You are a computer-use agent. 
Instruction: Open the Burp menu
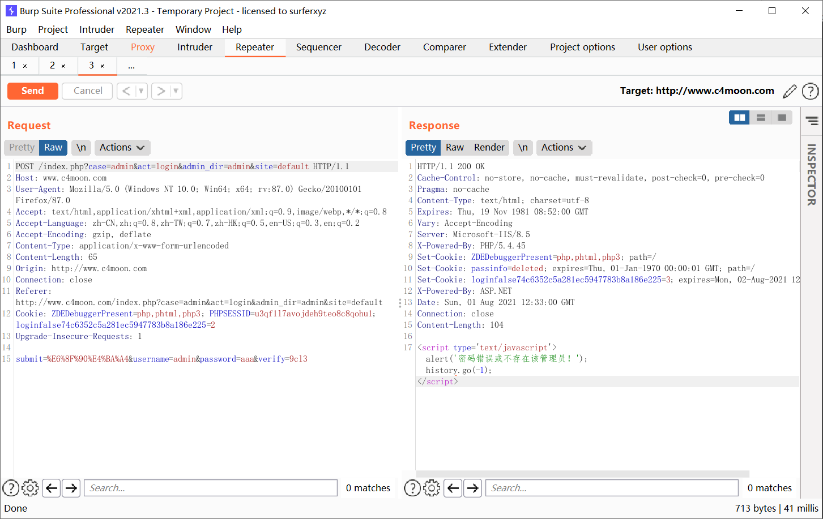(x=16, y=29)
